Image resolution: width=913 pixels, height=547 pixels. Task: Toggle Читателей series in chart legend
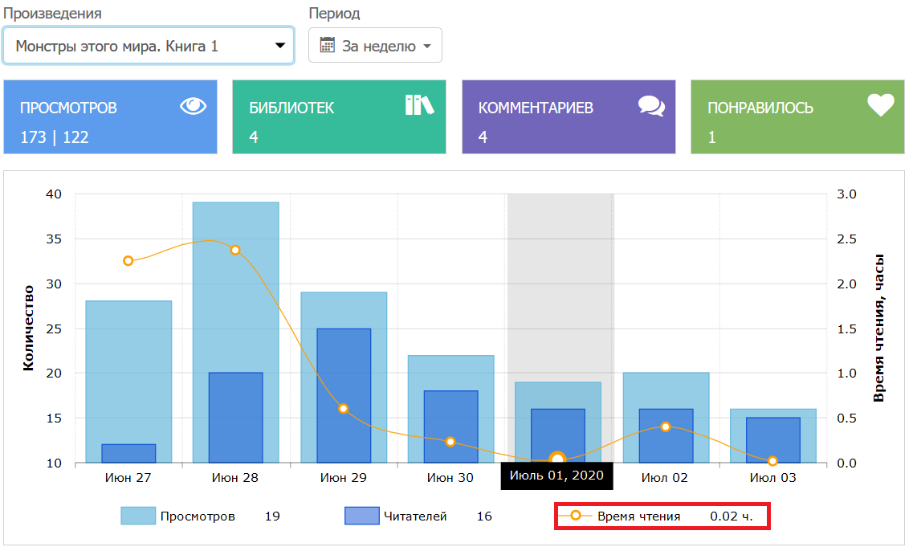(414, 516)
